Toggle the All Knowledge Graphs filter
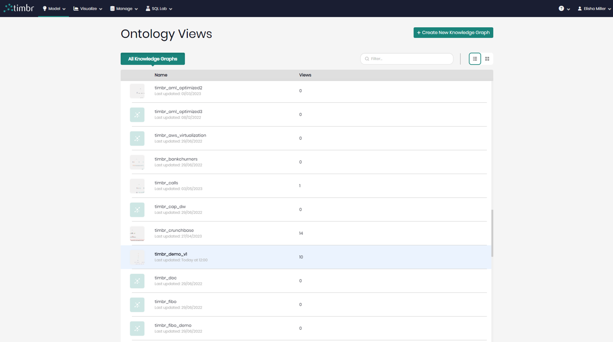 click(x=152, y=59)
